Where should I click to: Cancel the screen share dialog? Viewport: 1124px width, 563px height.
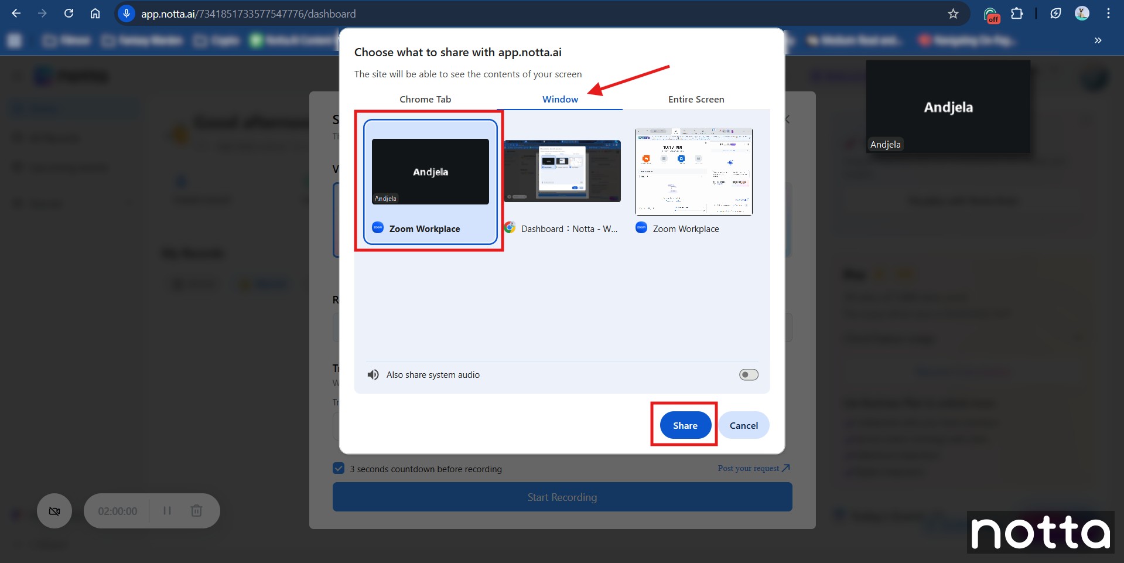pyautogui.click(x=743, y=425)
